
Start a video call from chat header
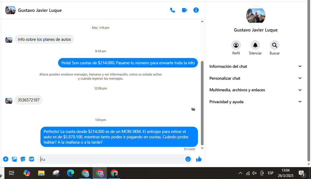[185, 10]
